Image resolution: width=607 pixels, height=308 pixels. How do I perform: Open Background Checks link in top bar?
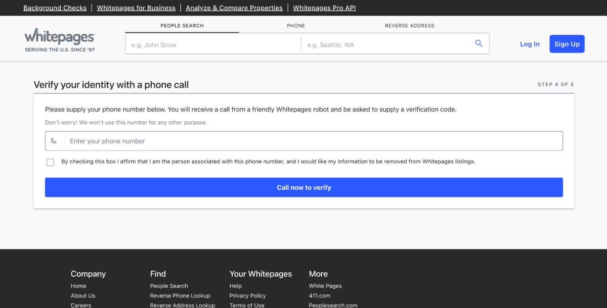point(55,8)
